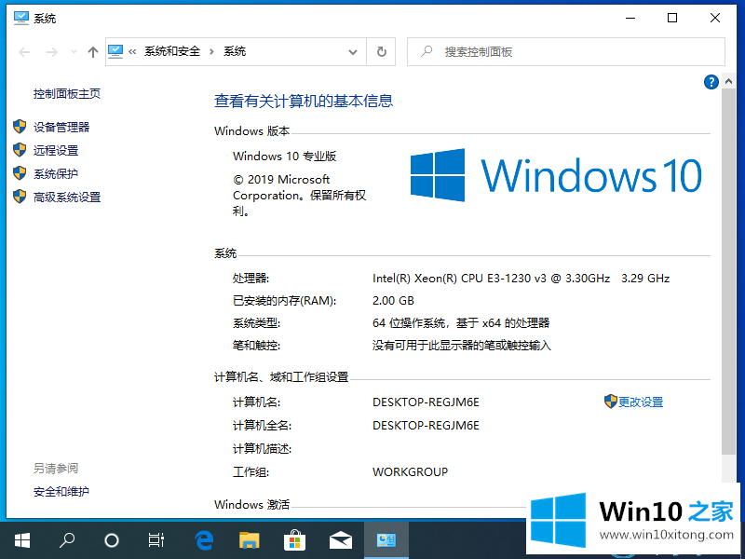Open Security and Maintenance (安全和维护) link
This screenshot has height=559, width=745.
(61, 491)
